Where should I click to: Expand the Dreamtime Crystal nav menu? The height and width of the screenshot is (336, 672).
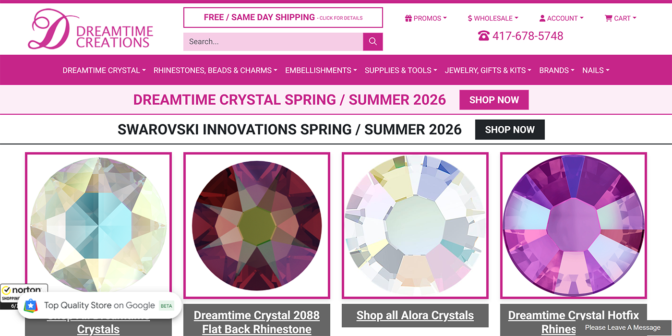[104, 70]
